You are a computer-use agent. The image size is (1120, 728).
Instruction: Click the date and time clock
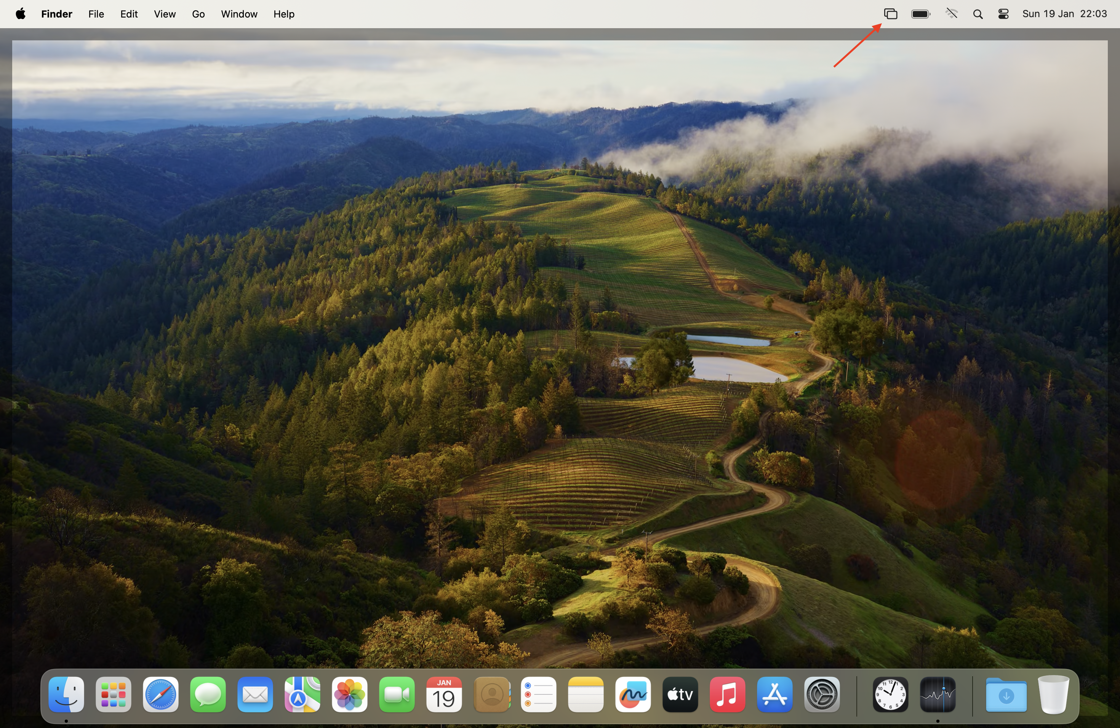(1064, 14)
